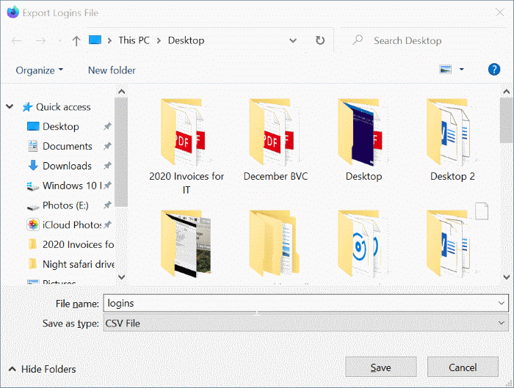Click Desktop in the address path
The height and width of the screenshot is (388, 514).
186,40
